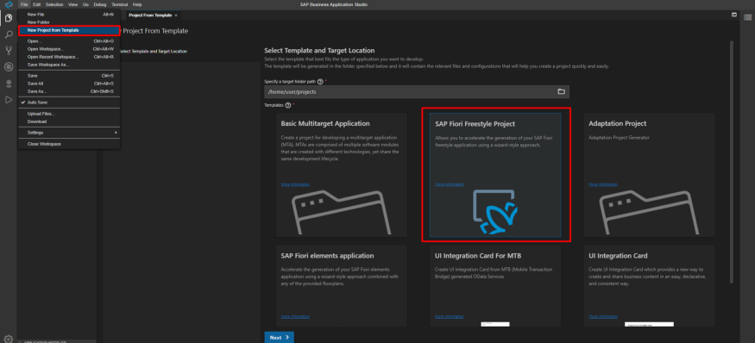Click help icon next to Templates label
Screen dimensions: 755x343
click(288, 105)
